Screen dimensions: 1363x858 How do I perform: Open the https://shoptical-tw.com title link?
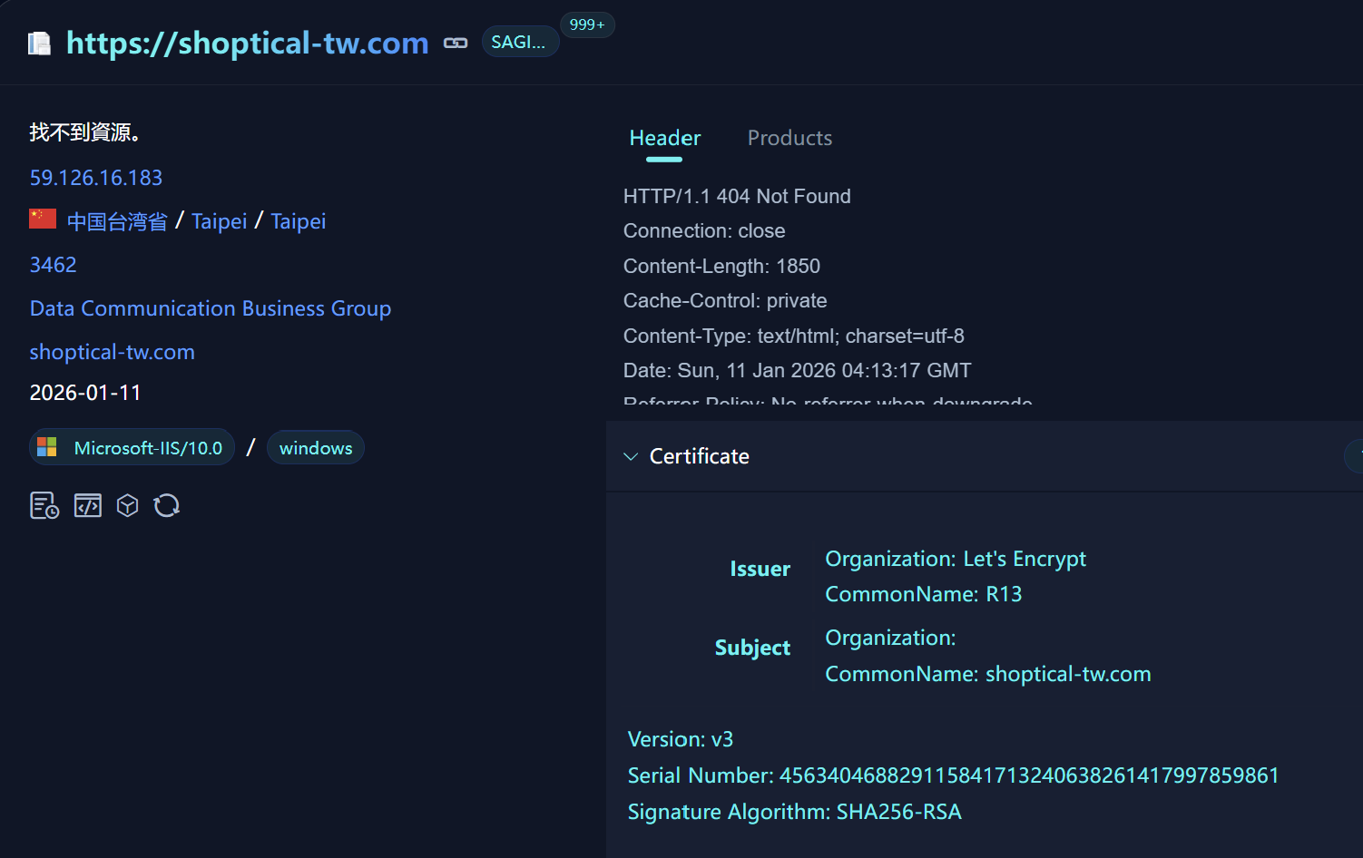tap(248, 43)
